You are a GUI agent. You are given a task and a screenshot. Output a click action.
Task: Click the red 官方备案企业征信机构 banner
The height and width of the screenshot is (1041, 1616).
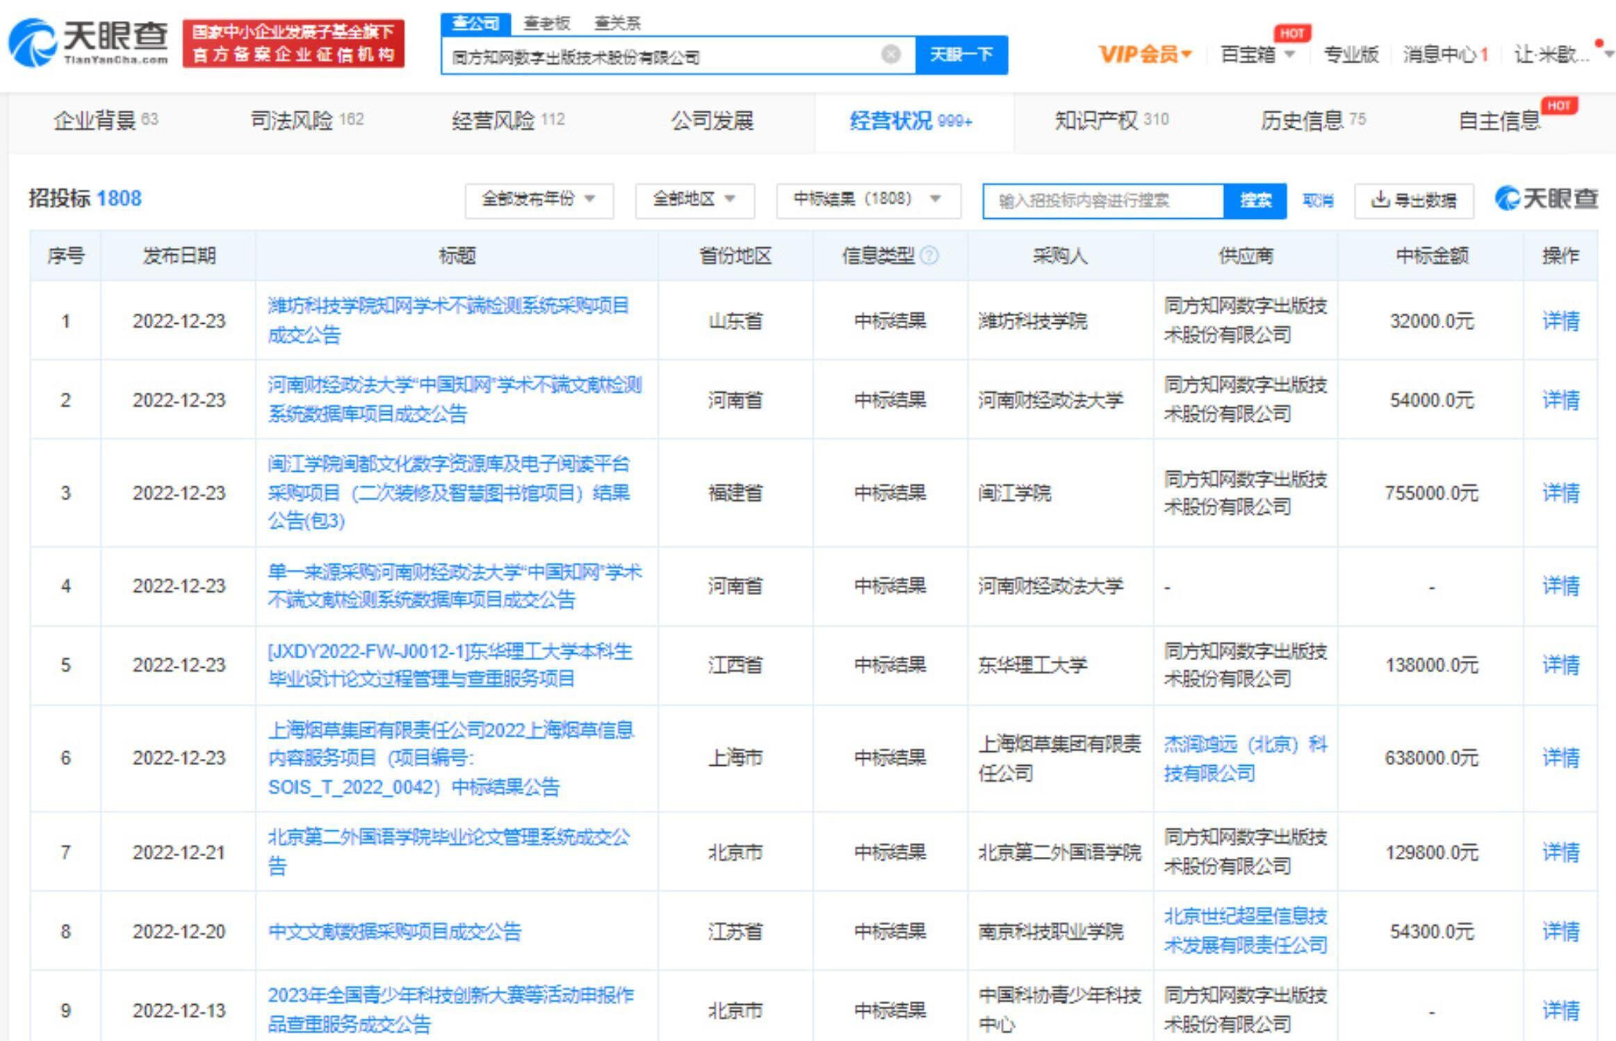click(x=293, y=43)
